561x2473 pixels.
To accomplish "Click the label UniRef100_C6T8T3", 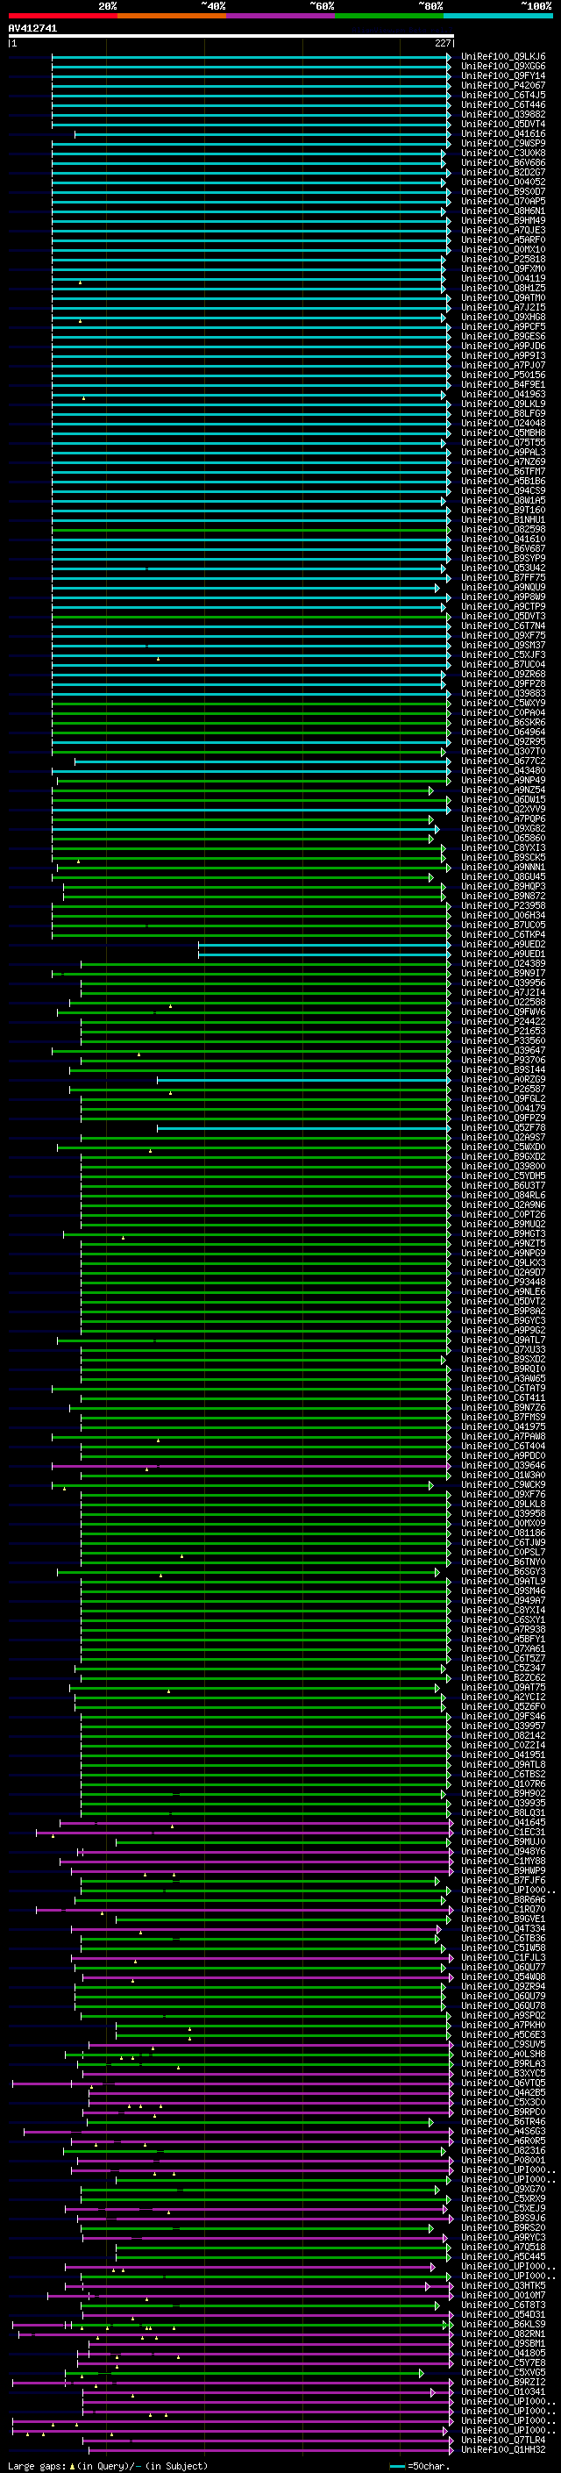I will coord(502,2304).
